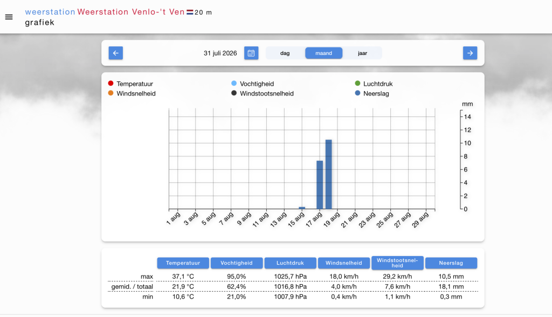Toggle Windstootsnelheid series in the legend
Viewport: 552px width, 317px height.
pyautogui.click(x=263, y=94)
